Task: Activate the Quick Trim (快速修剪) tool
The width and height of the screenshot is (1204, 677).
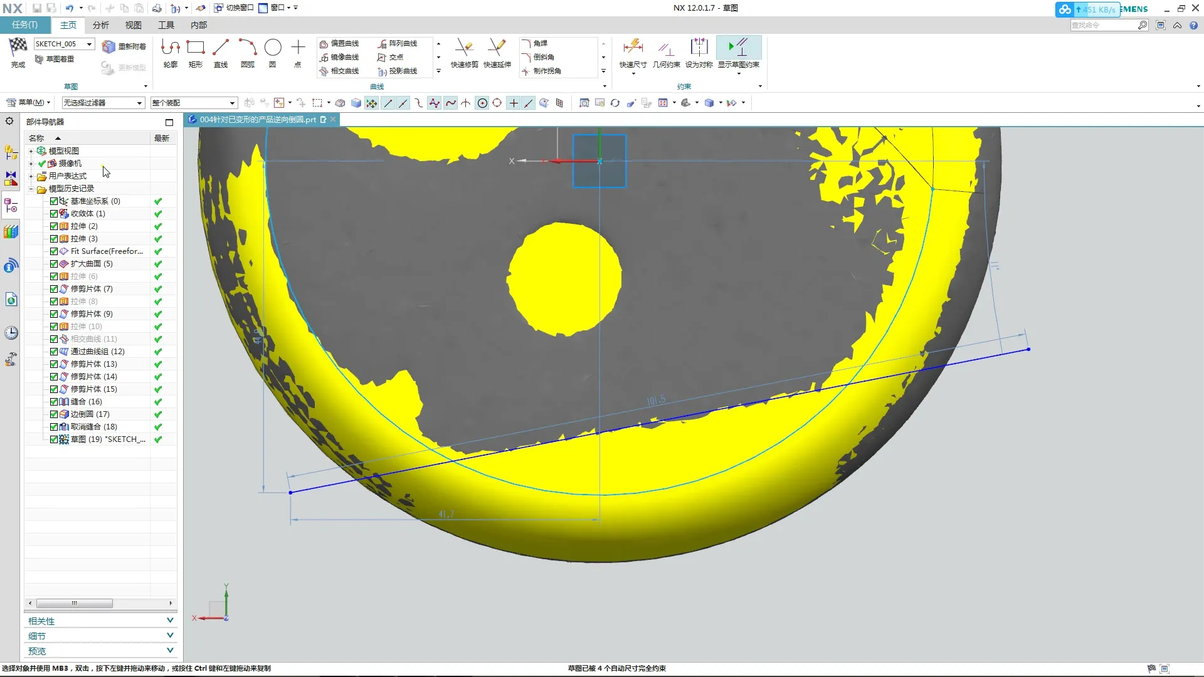Action: click(x=464, y=50)
